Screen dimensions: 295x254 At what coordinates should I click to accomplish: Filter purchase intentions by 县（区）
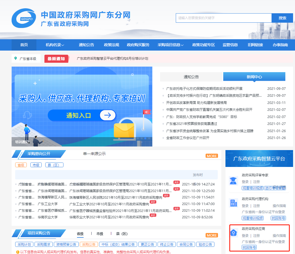point(54,165)
